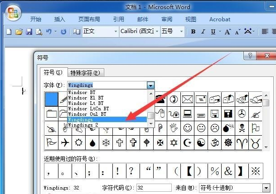Select the Star of David symbol
Image resolution: width=276 pixels, height=194 pixels.
pos(174,142)
